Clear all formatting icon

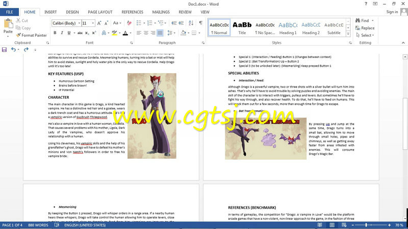[129, 23]
